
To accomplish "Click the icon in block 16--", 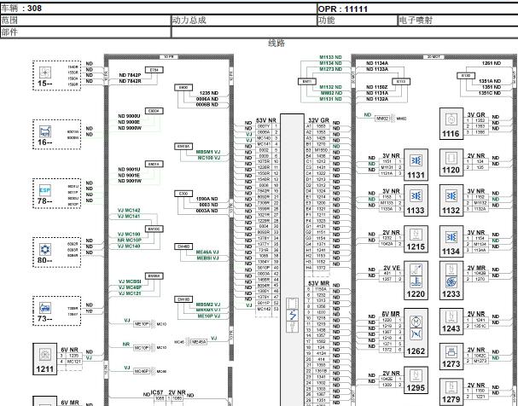I will pyautogui.click(x=45, y=131).
